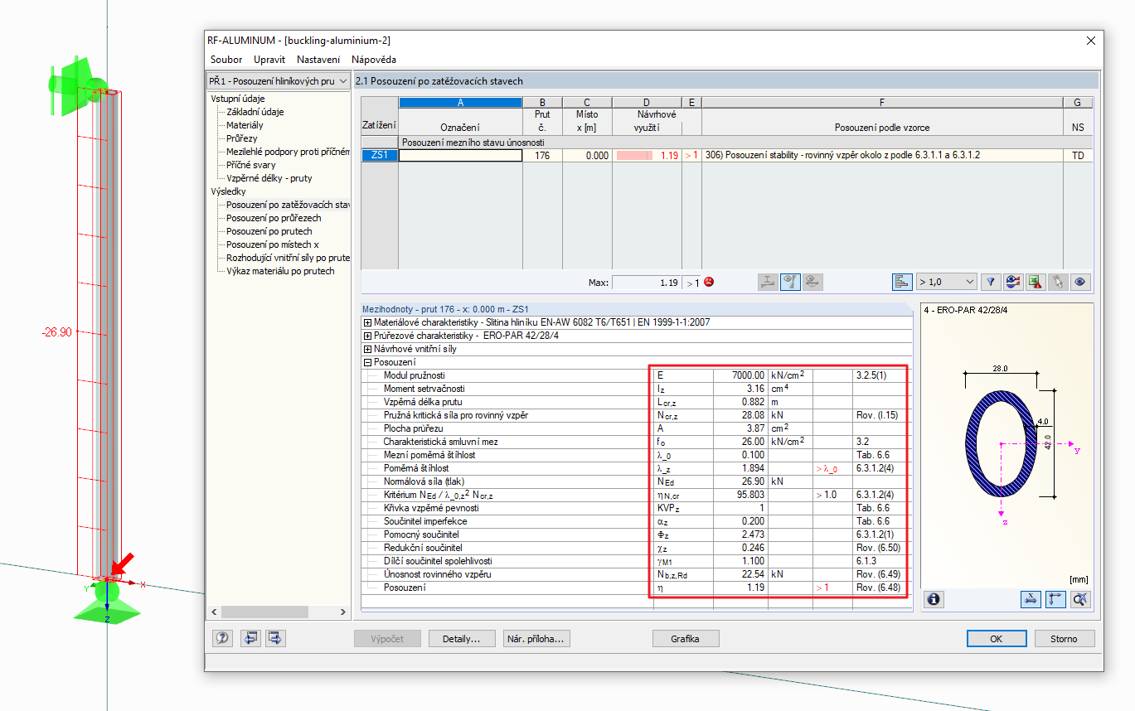The width and height of the screenshot is (1135, 711).
Task: Select Posouzení po prutech item
Action: tap(269, 231)
